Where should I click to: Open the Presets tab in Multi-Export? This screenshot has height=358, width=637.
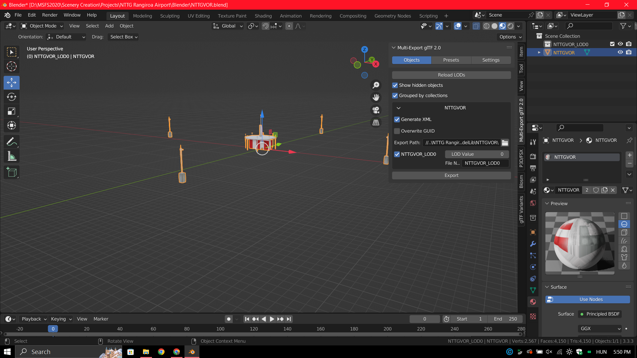pyautogui.click(x=451, y=60)
